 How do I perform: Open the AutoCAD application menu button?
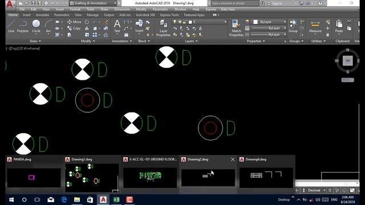pos(10,5)
